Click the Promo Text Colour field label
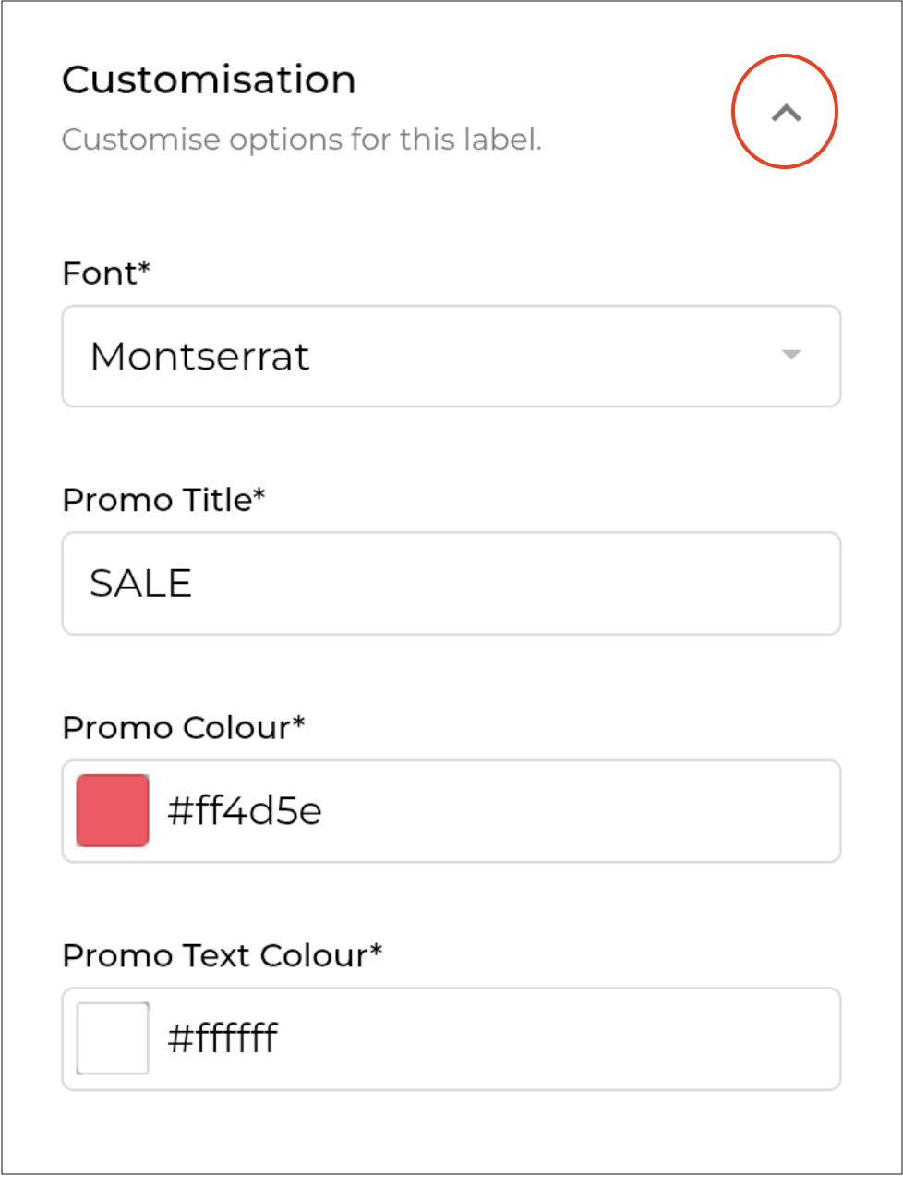The height and width of the screenshot is (1177, 903). 215,955
